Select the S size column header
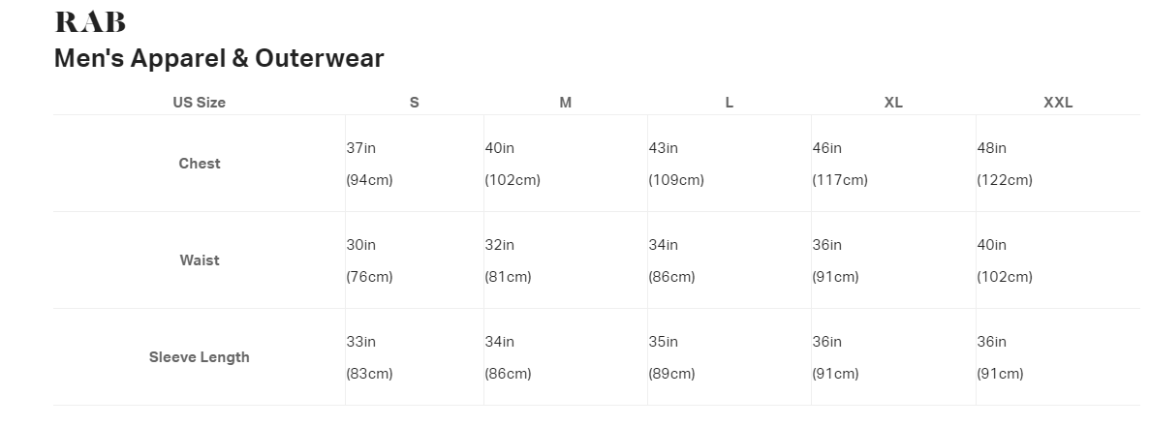Screen dimensions: 1150x427 tap(414, 103)
